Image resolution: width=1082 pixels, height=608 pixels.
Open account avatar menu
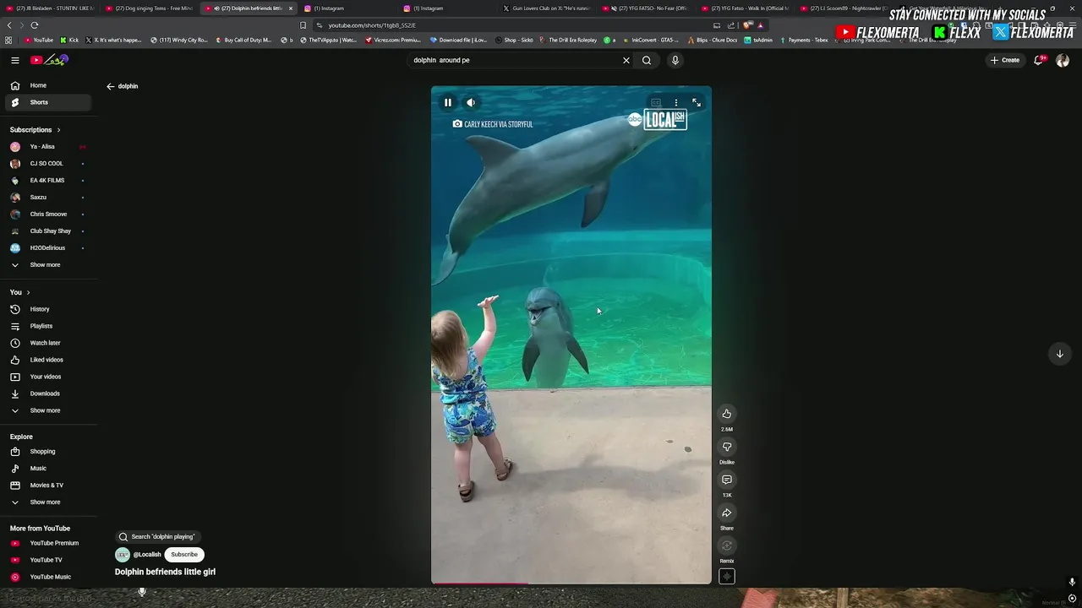pyautogui.click(x=1063, y=60)
